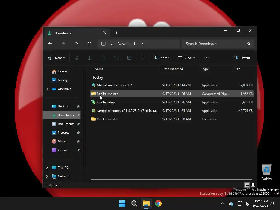Click the chevron before Downloads in address bar
The height and width of the screenshot is (210, 280).
[x=112, y=44]
